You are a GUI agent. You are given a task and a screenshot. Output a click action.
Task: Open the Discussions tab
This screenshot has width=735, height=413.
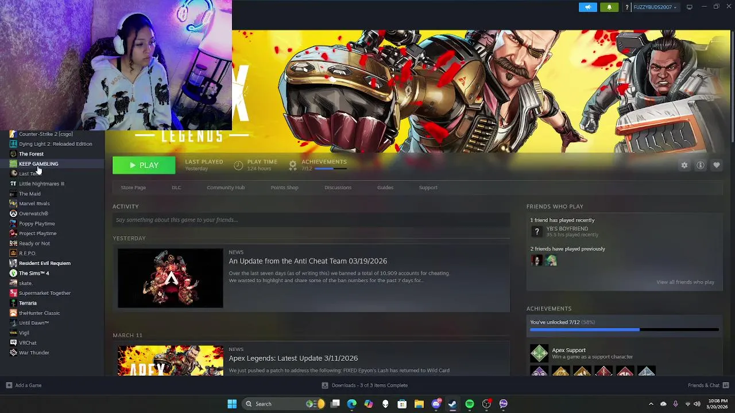click(x=338, y=188)
